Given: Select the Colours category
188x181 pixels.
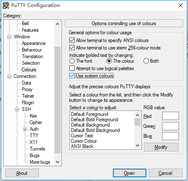Looking at the screenshot, I should [x=29, y=70].
